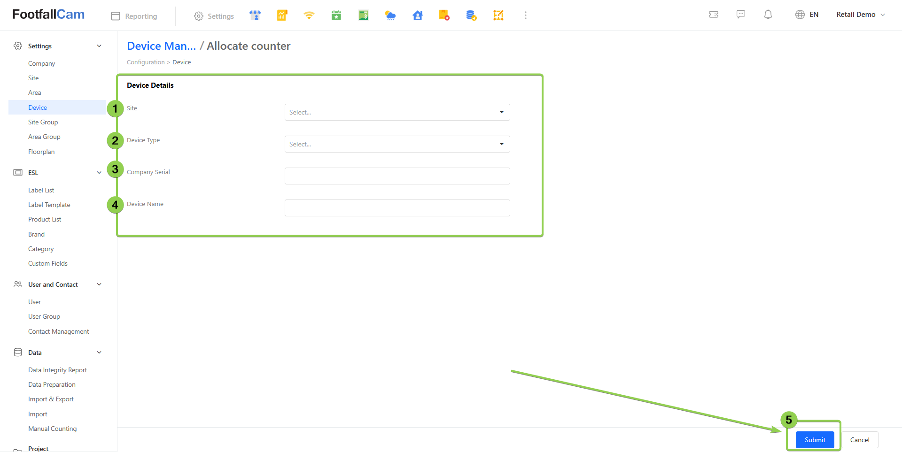Image resolution: width=902 pixels, height=452 pixels.
Task: Open Floorplan in the Settings sidebar
Action: point(41,152)
